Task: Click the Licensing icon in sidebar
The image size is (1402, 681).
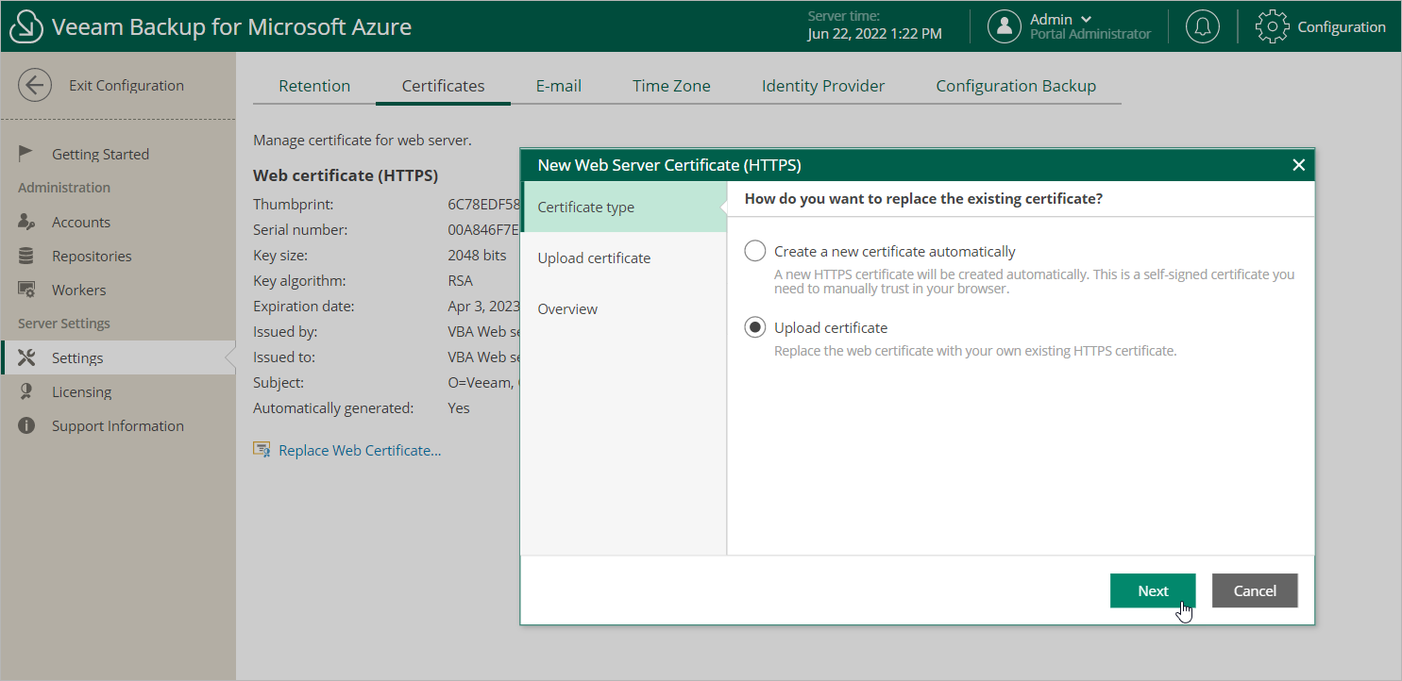Action: point(26,392)
